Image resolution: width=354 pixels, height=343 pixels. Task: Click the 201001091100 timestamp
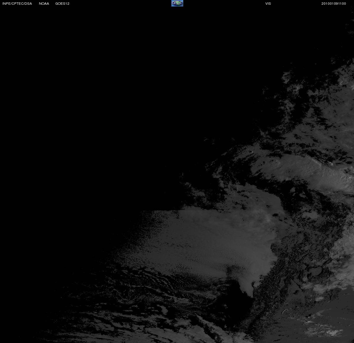pos(334,4)
